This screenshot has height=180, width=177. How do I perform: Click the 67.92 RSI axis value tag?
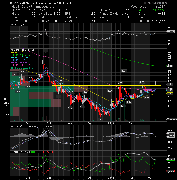[171, 31]
